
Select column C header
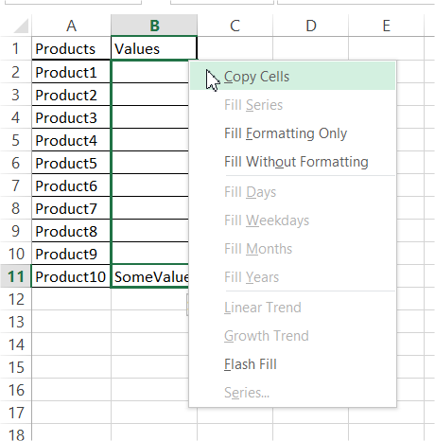point(235,26)
